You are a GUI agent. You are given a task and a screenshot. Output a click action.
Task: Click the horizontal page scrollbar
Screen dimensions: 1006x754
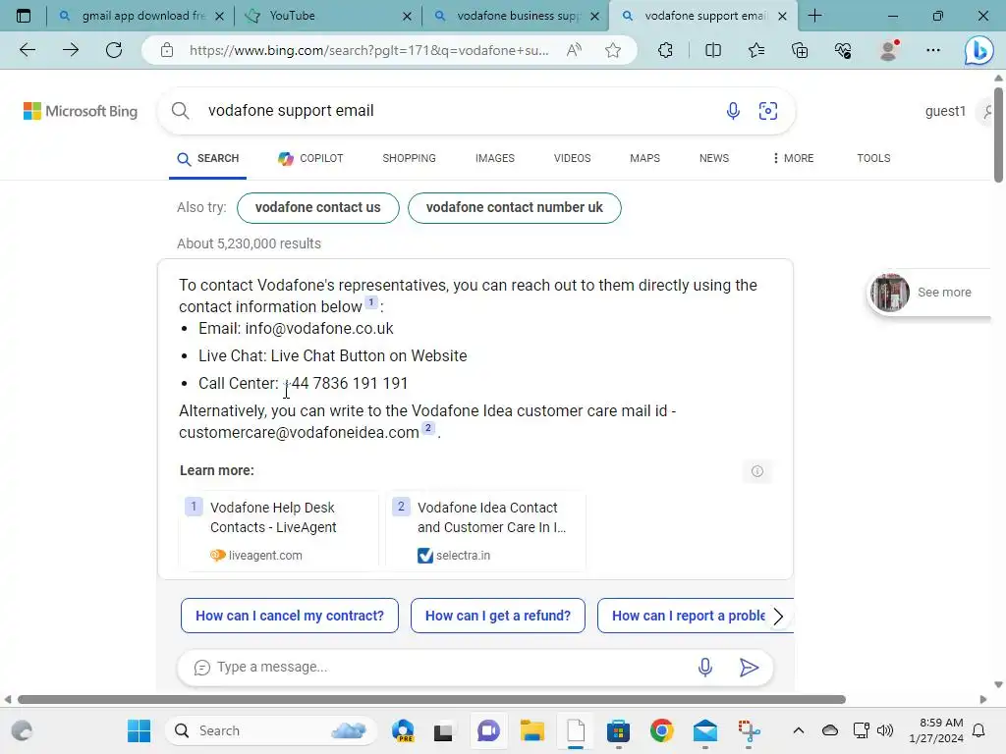coord(431,699)
